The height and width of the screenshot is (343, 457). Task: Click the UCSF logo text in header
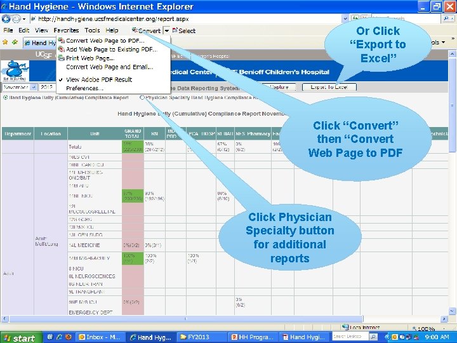click(x=44, y=55)
